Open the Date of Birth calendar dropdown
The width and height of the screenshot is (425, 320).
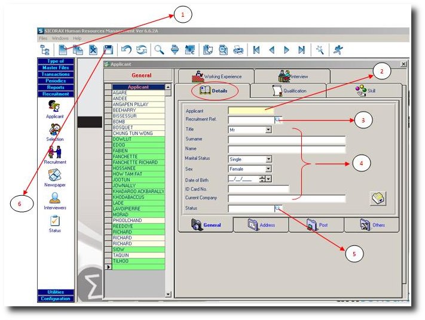tap(269, 179)
